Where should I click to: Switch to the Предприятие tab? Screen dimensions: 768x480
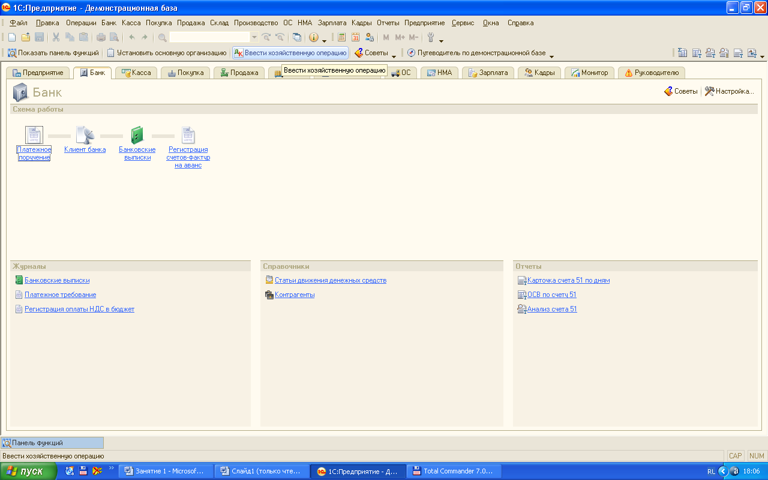coord(38,73)
